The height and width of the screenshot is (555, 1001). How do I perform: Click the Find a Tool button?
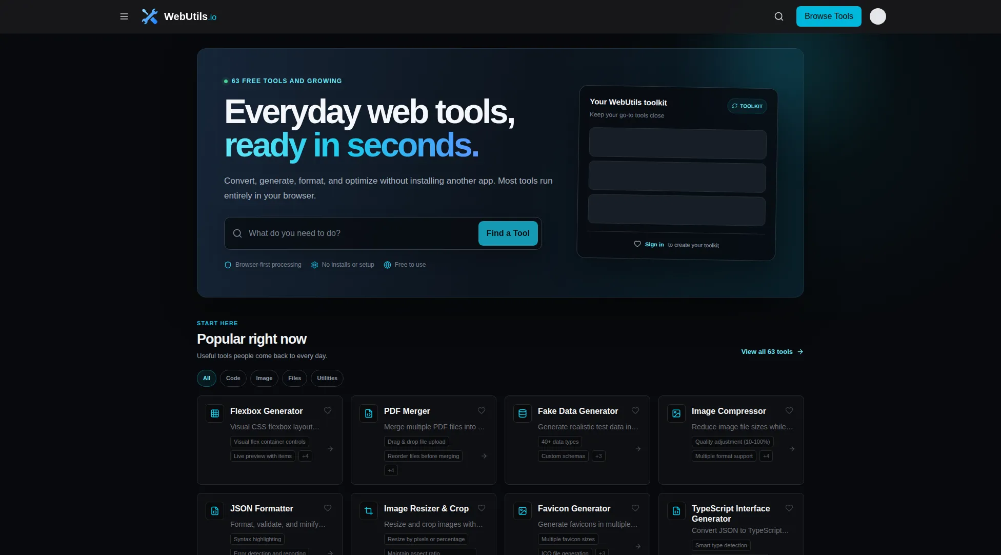click(508, 233)
